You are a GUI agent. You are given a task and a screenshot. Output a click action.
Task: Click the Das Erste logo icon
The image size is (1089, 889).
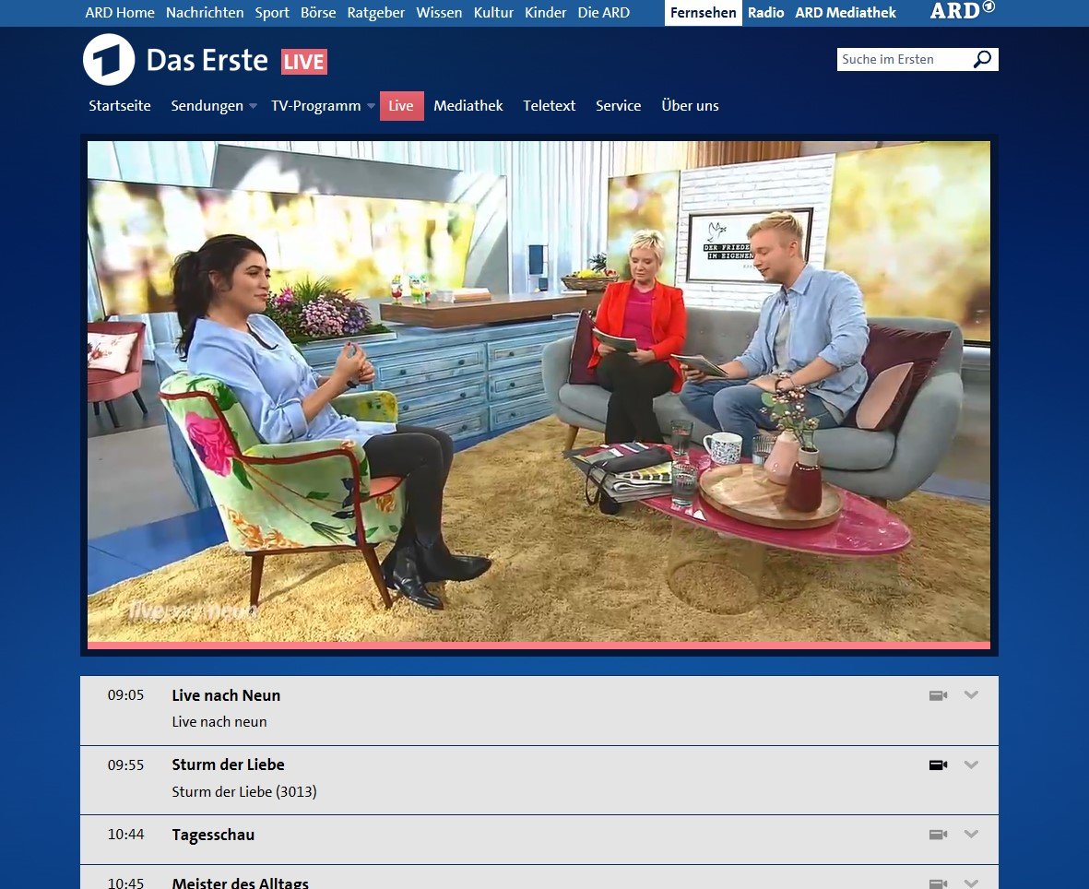tap(109, 60)
